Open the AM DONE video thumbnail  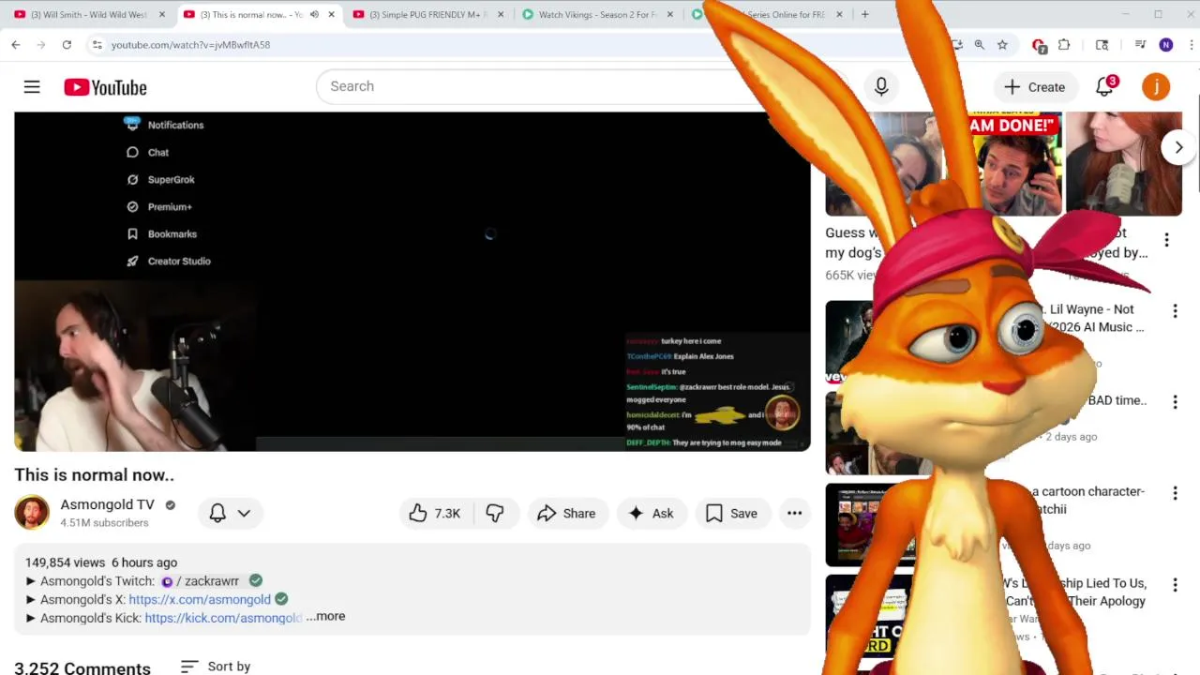click(1014, 164)
